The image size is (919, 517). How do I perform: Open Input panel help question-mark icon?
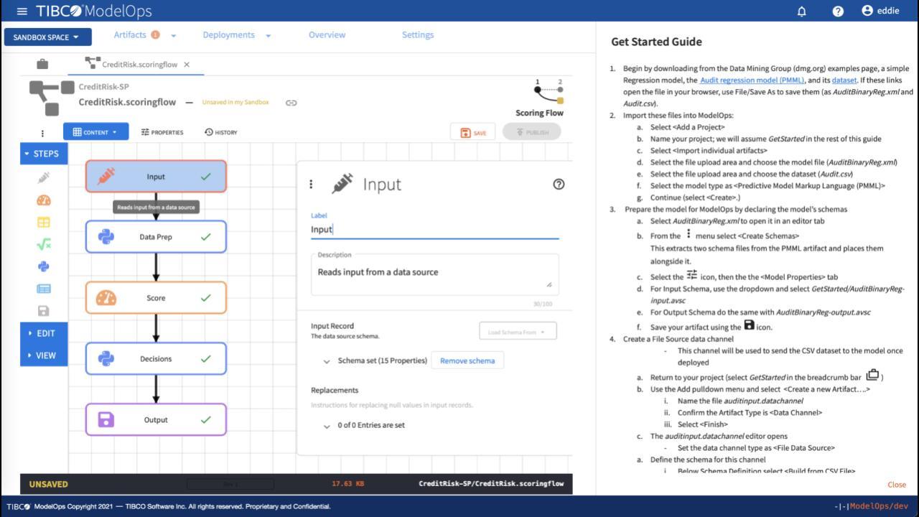559,184
